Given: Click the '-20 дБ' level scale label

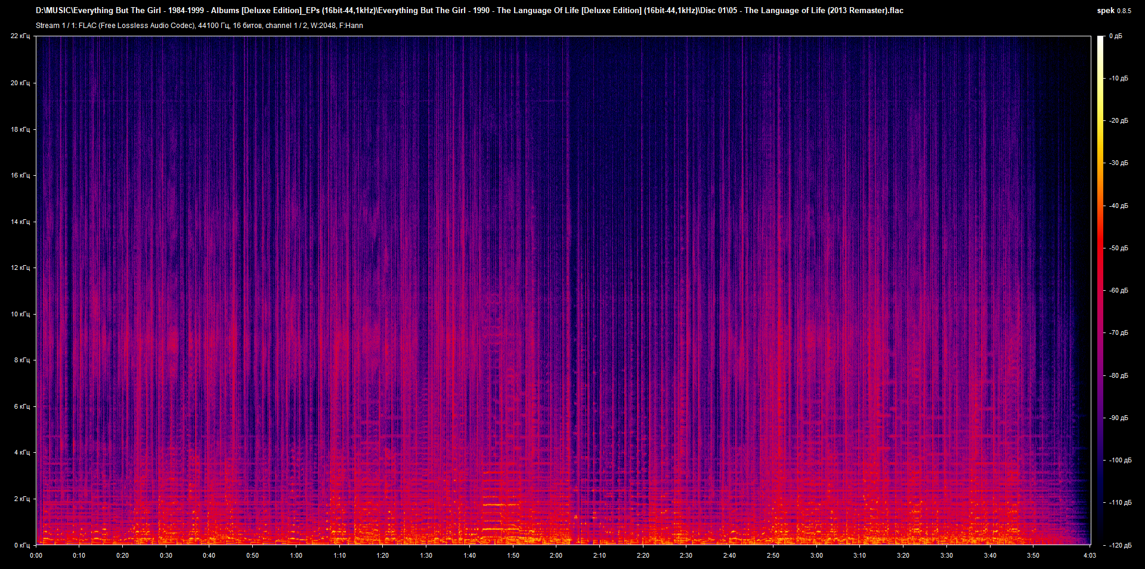Looking at the screenshot, I should point(1118,120).
